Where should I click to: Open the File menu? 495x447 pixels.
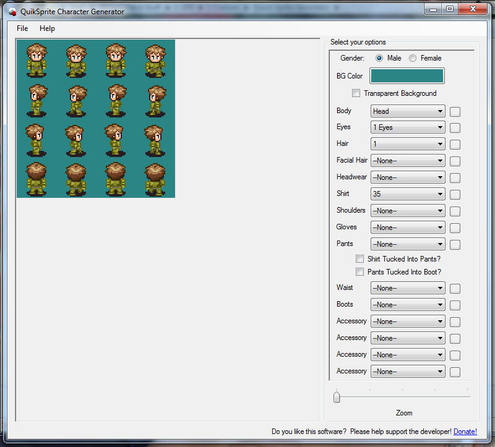click(x=22, y=28)
